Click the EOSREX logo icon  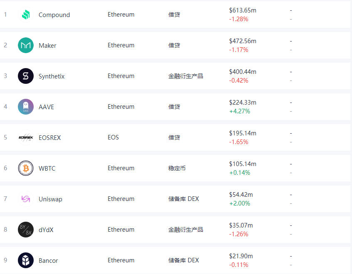[26, 137]
